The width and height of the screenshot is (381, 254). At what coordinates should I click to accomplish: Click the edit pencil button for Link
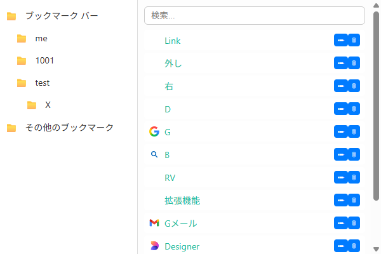coord(340,41)
